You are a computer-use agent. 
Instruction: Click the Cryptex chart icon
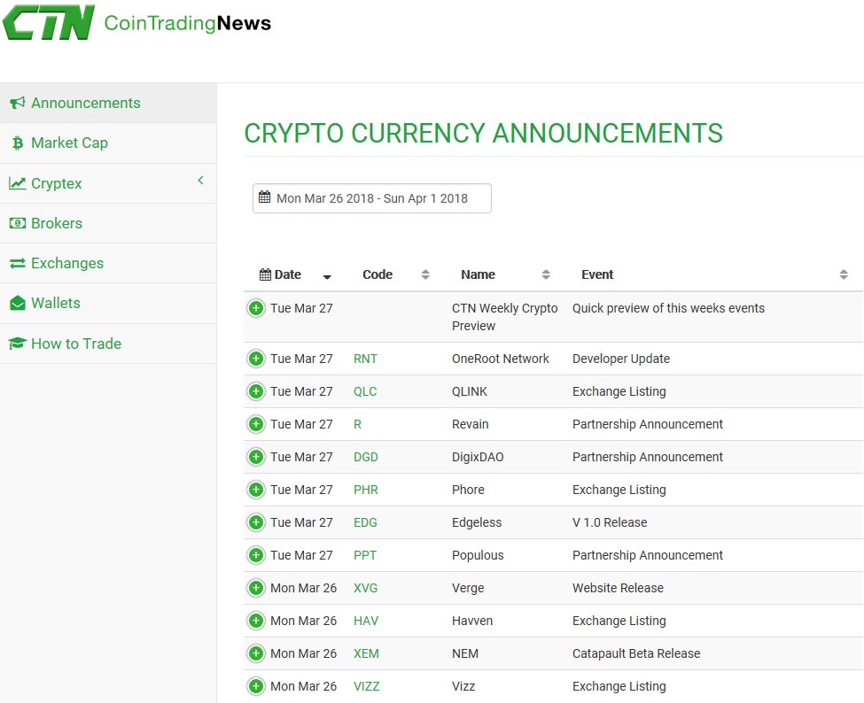[x=18, y=183]
